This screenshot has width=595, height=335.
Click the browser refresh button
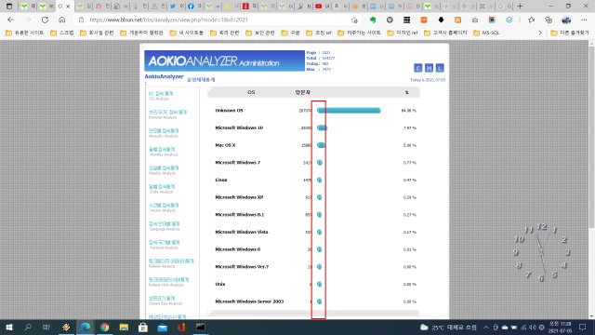pos(45,20)
